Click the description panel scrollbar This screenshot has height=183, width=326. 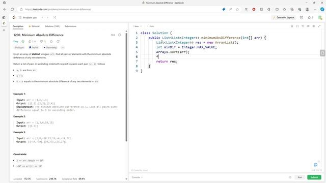pyautogui.click(x=126, y=87)
